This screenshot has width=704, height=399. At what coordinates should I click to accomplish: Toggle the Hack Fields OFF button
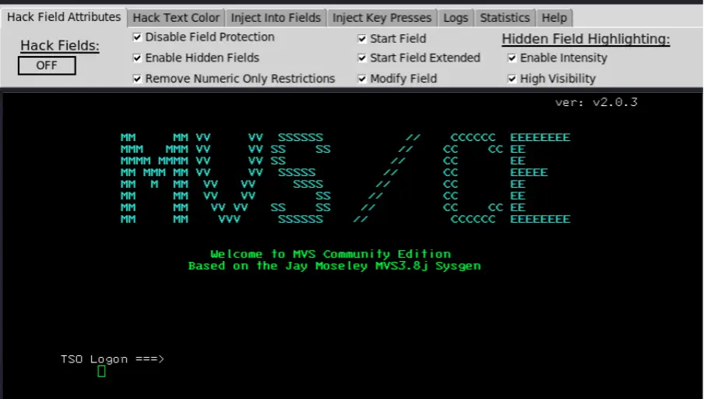(x=47, y=65)
